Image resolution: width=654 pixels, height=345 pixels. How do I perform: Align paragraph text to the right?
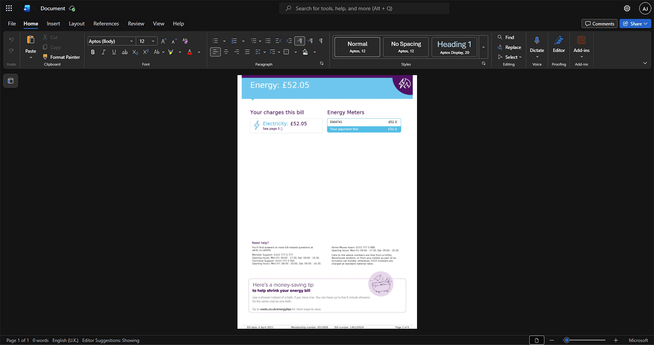(237, 52)
